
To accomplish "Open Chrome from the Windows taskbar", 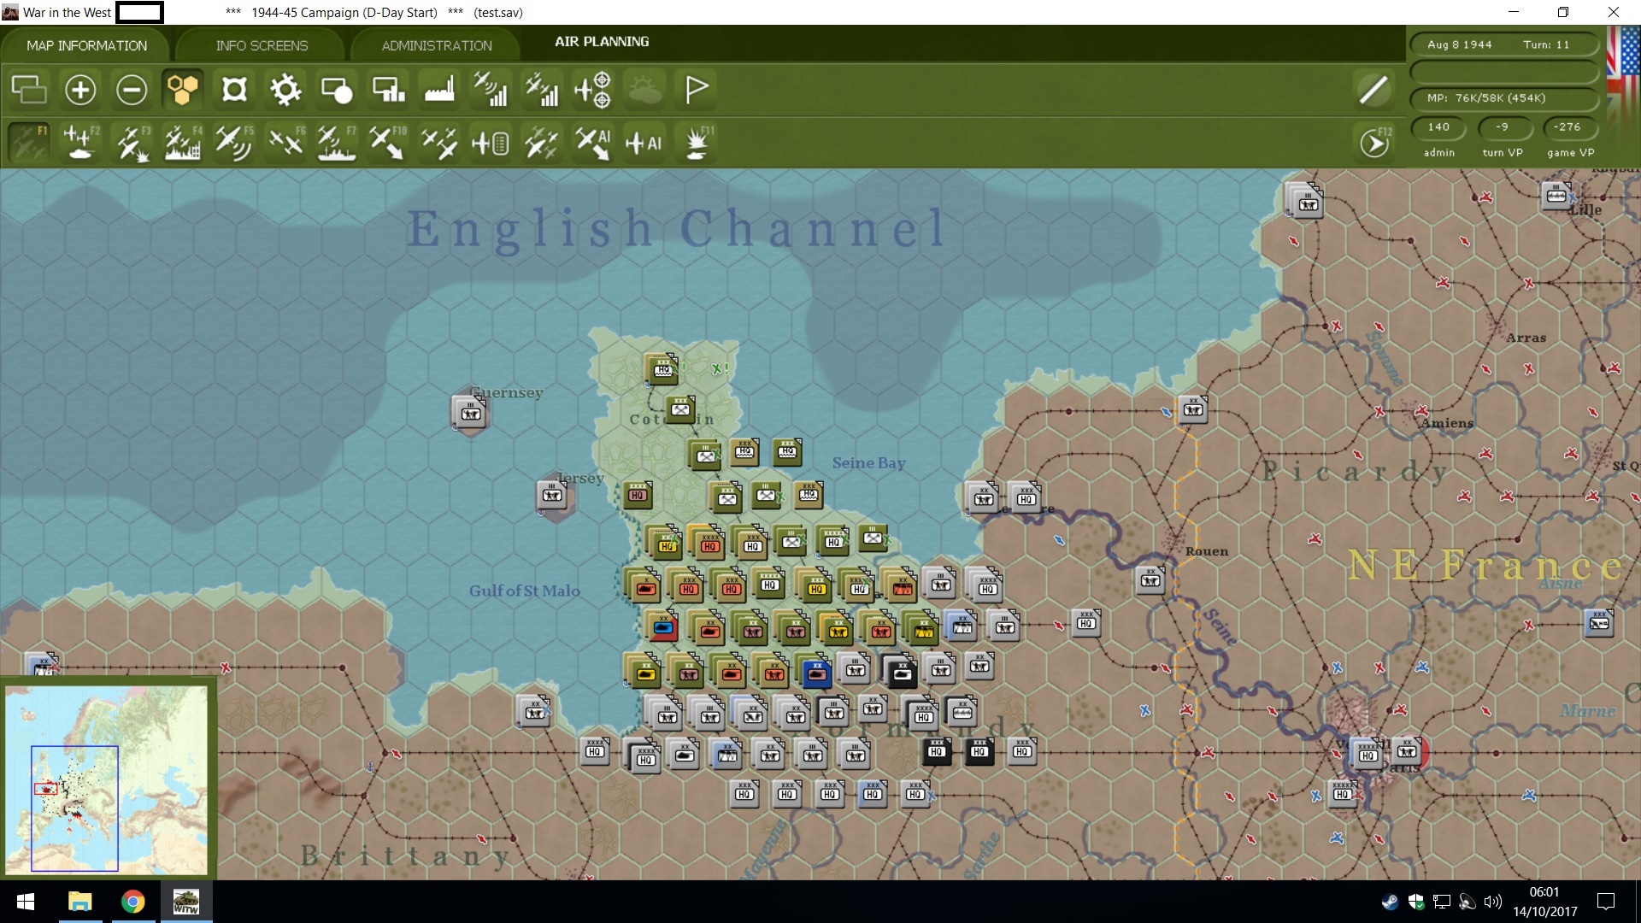I will (132, 902).
